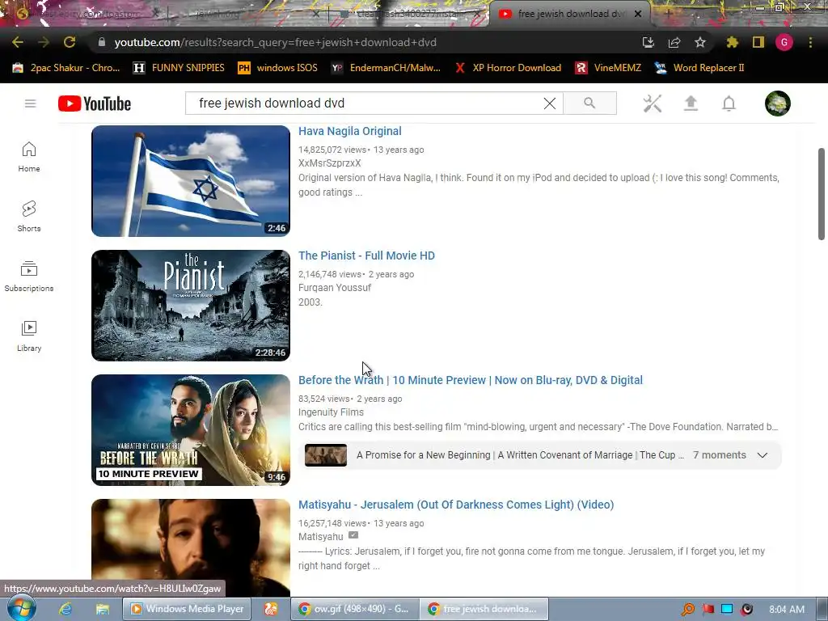Viewport: 828px width, 621px height.
Task: Click Hava Nagila Israeli flag thumbnail
Action: [x=191, y=180]
